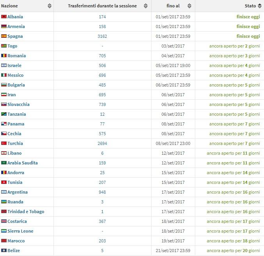This screenshot has width=264, height=256.
Task: Open the Romania country link
Action: point(16,56)
